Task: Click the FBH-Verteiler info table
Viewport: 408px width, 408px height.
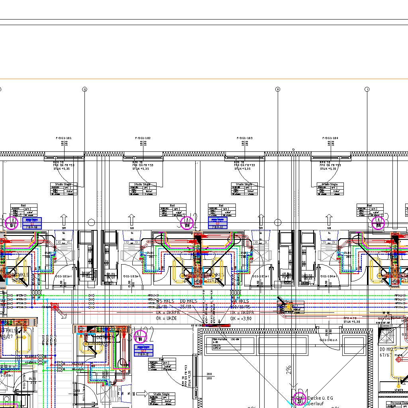Action: [x=219, y=343]
